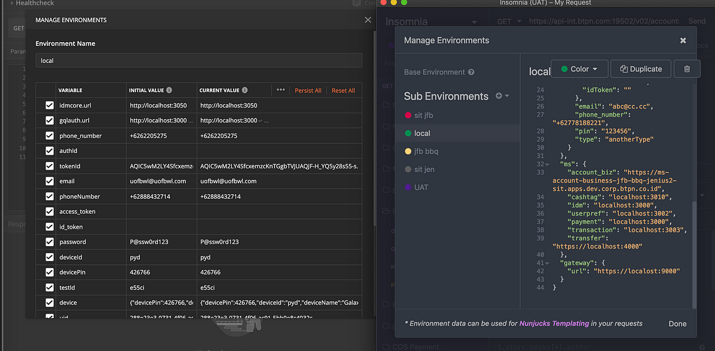Open the GET method dropdown in Insomnia

[x=509, y=21]
